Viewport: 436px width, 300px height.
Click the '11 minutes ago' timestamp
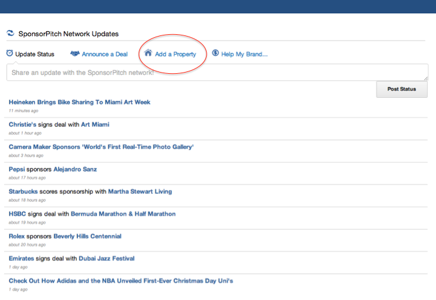click(23, 110)
